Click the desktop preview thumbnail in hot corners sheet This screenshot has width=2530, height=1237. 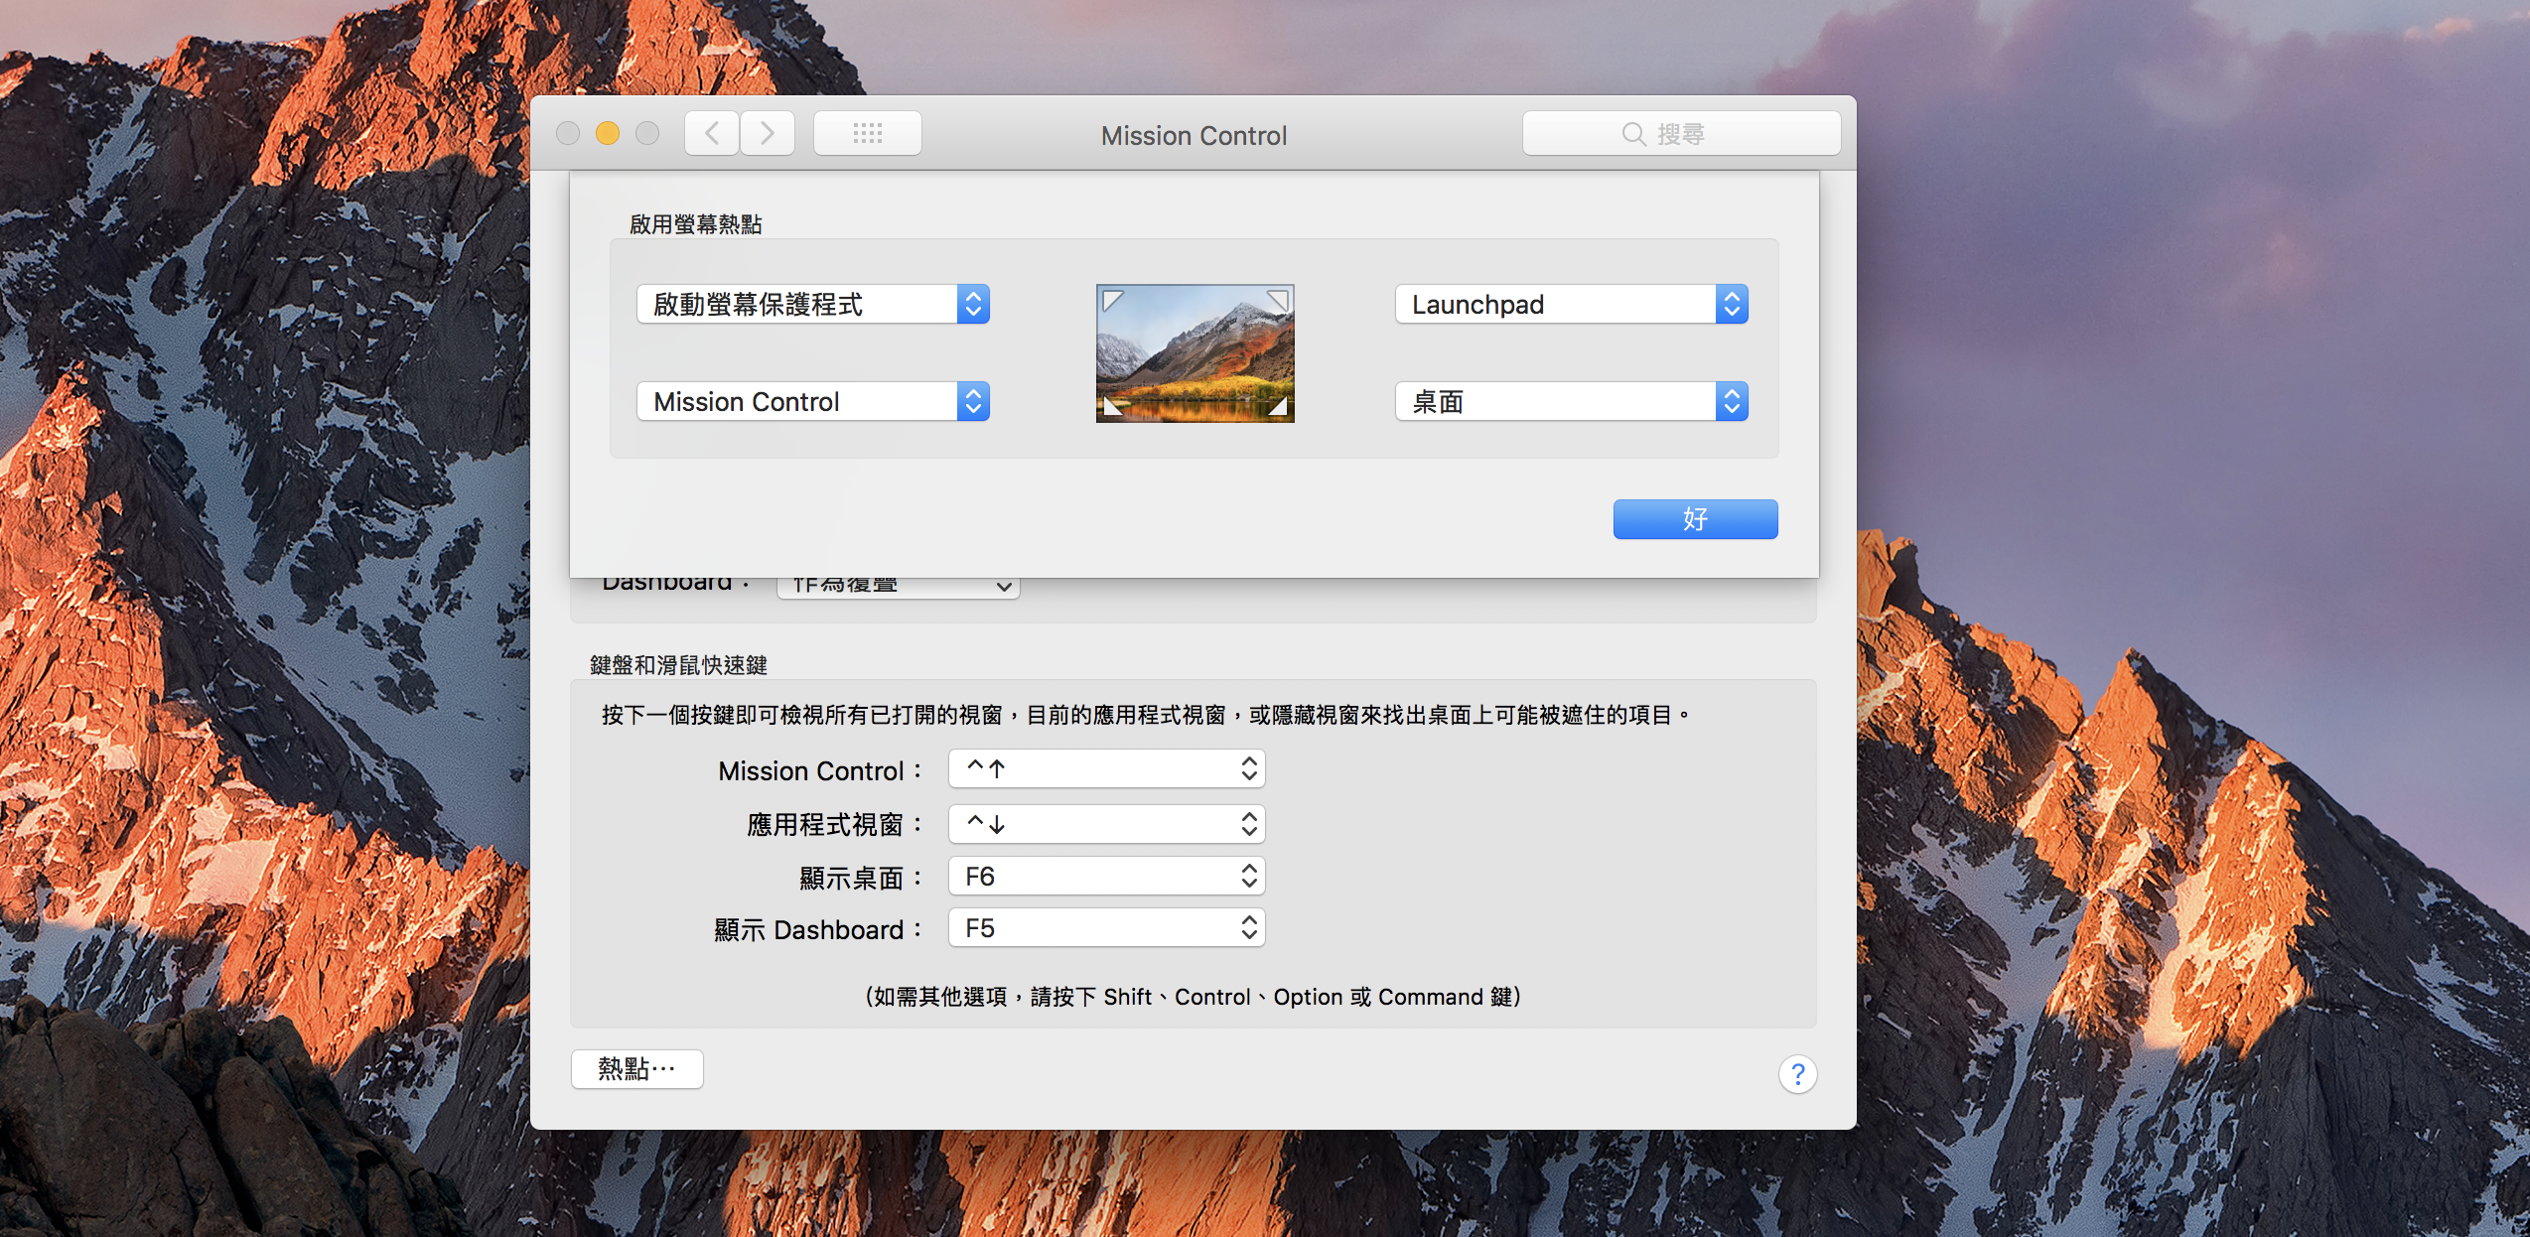click(1195, 353)
